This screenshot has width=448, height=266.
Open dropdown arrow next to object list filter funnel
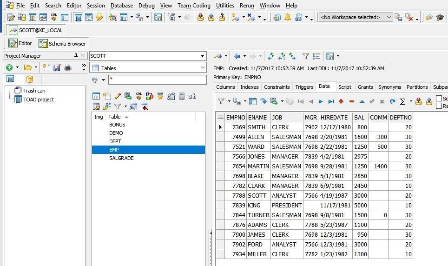pos(103,80)
